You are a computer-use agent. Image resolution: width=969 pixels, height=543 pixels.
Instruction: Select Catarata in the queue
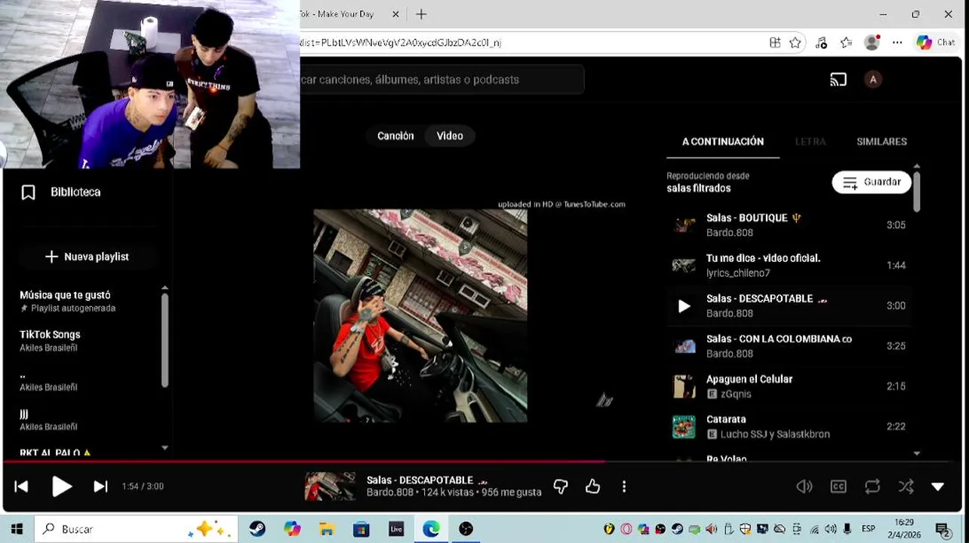point(789,427)
